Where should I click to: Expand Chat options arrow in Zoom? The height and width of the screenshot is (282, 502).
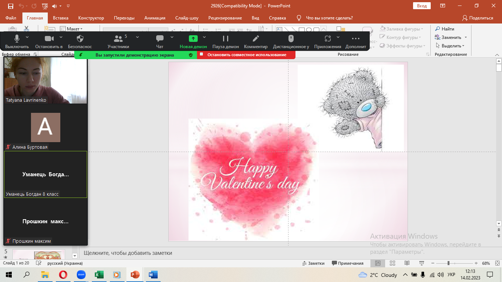point(172,37)
